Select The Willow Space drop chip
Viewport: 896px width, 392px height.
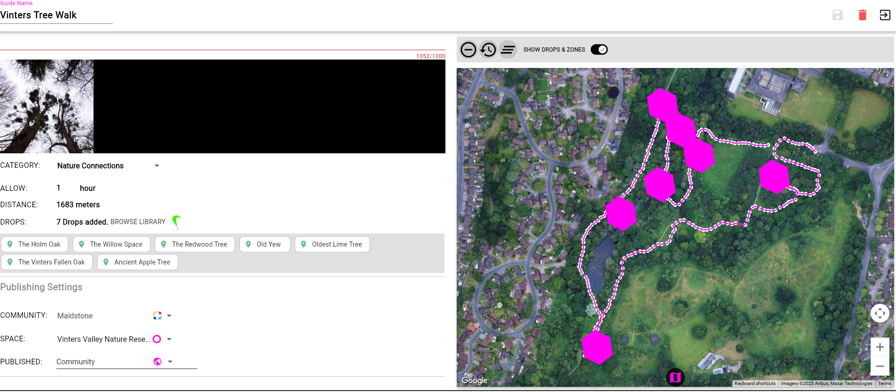[x=111, y=244]
